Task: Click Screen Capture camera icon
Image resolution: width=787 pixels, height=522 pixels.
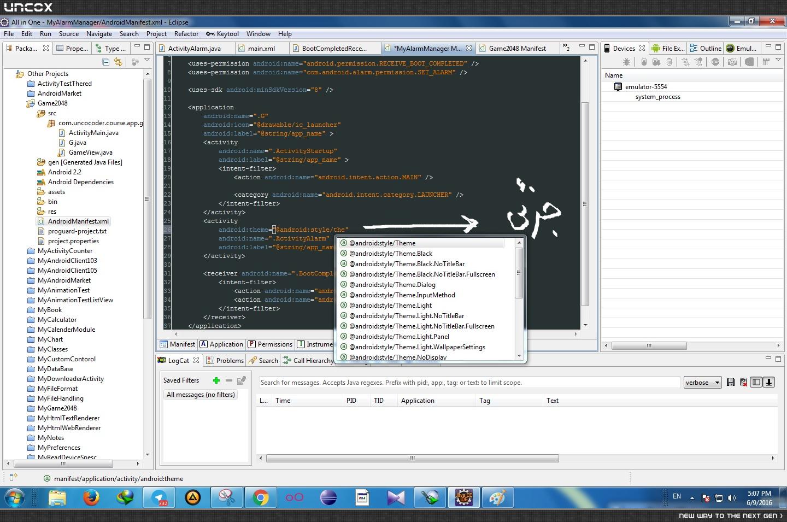Action: coord(732,62)
